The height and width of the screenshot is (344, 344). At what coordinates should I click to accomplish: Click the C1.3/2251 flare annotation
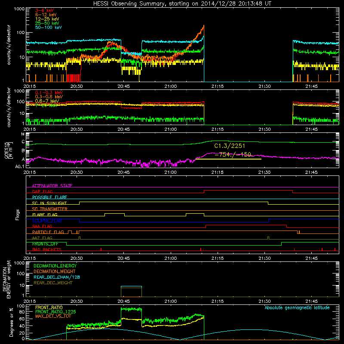230,146
